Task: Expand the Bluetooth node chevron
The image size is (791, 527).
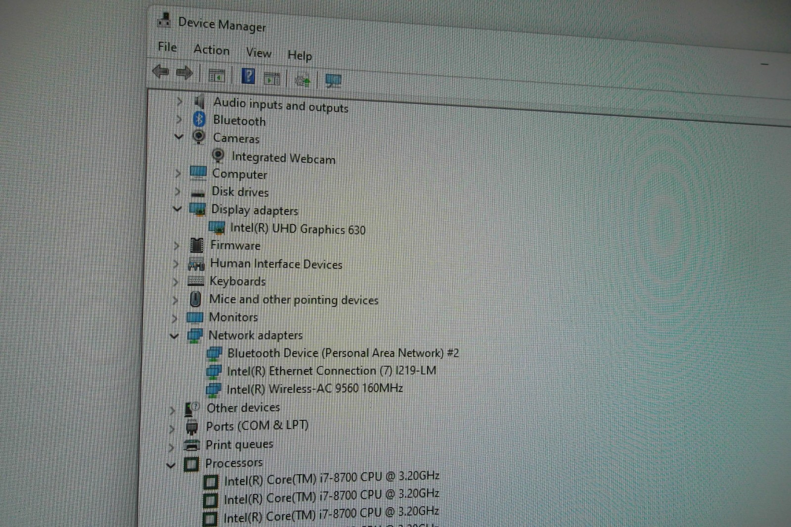Action: [x=179, y=119]
